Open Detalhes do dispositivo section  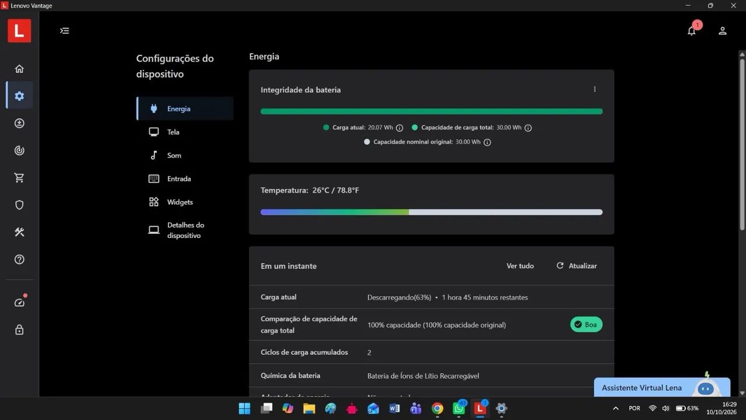coord(185,230)
